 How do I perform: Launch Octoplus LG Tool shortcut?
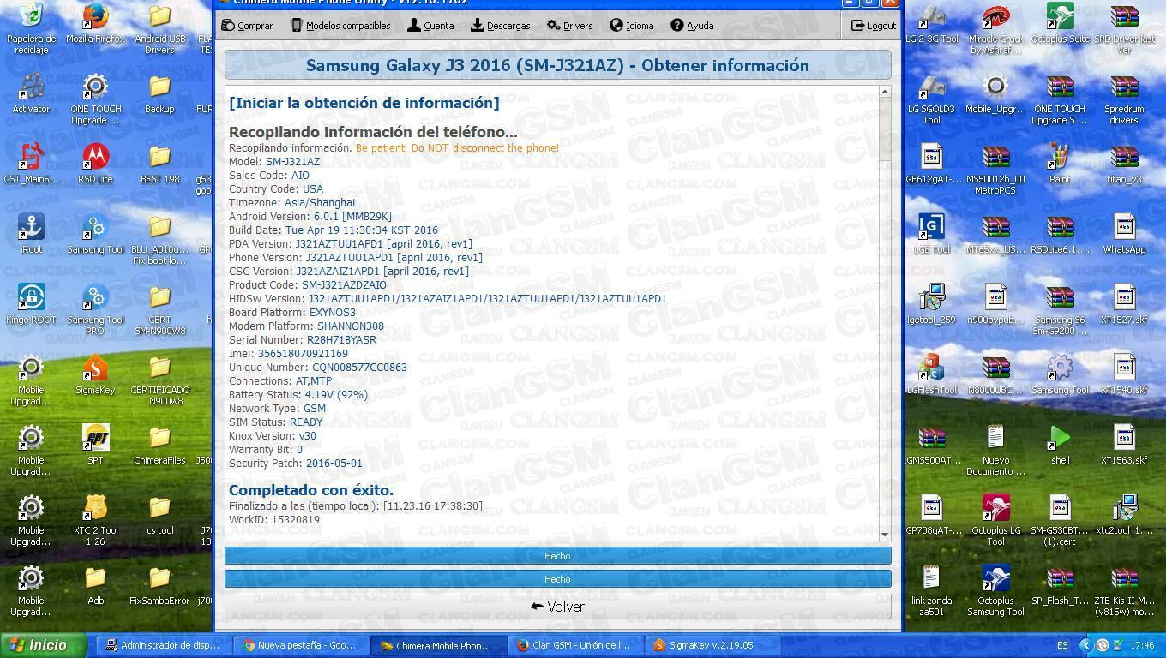click(x=995, y=520)
